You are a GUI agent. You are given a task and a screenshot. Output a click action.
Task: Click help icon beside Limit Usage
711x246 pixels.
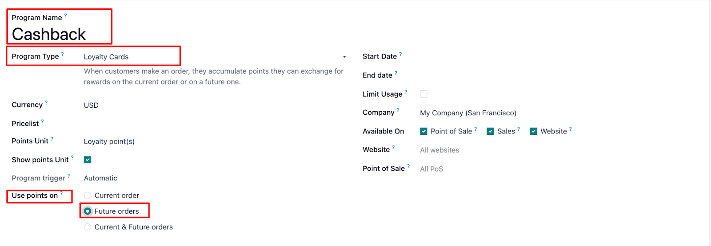406,92
